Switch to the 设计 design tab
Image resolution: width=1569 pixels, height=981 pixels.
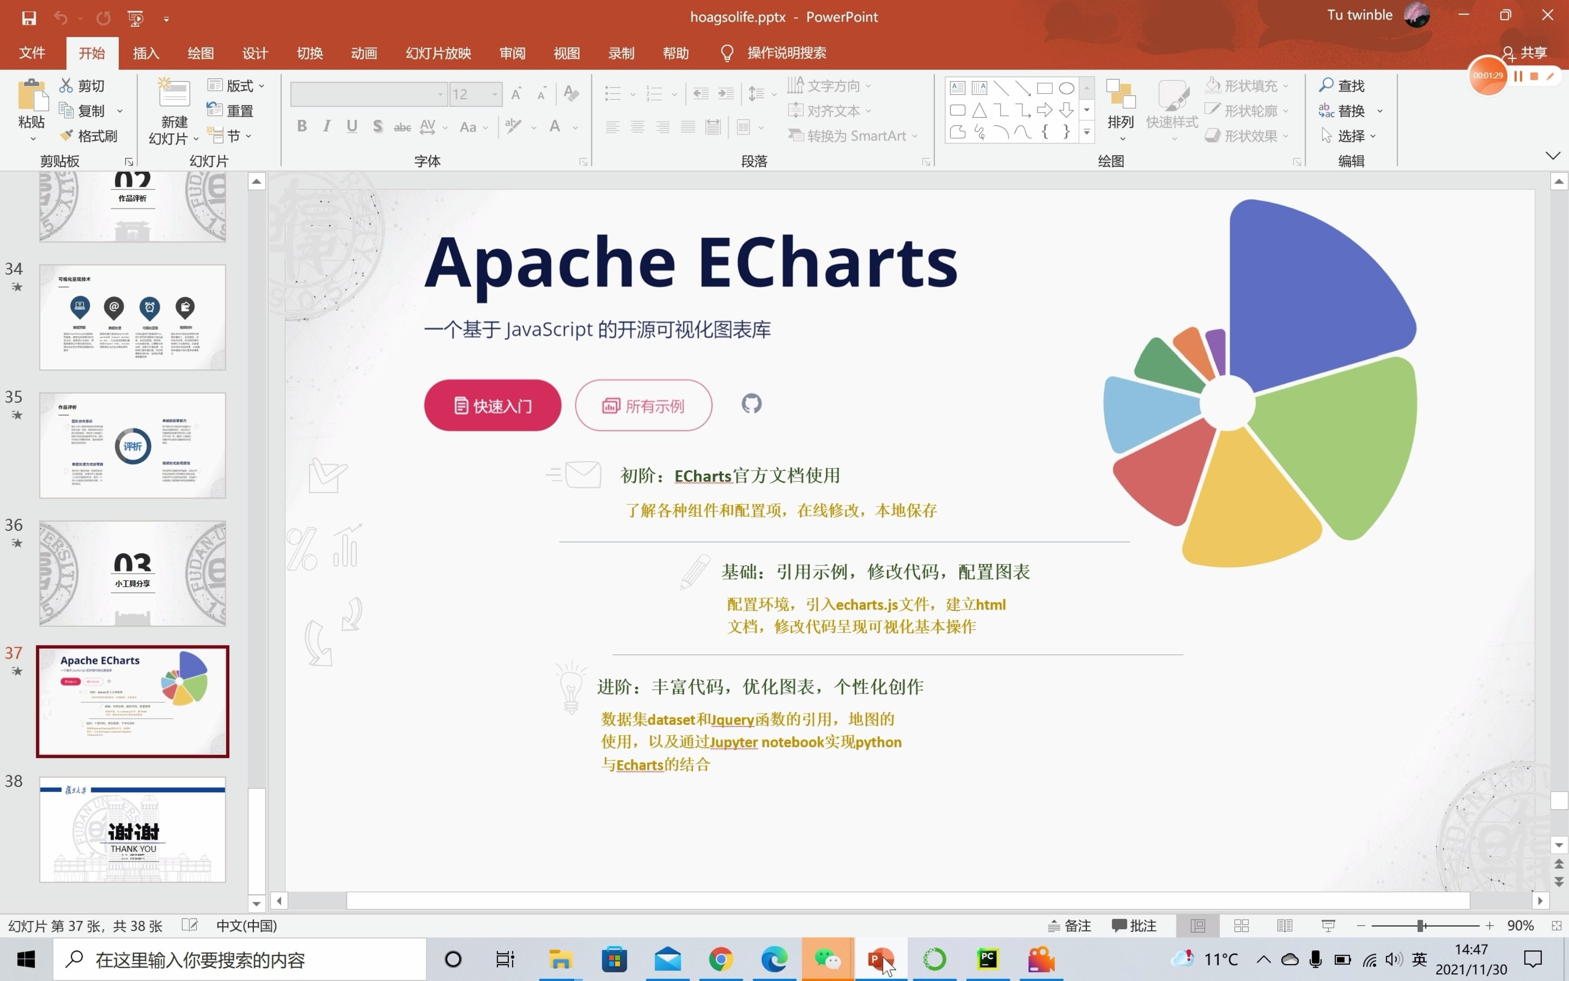[255, 53]
